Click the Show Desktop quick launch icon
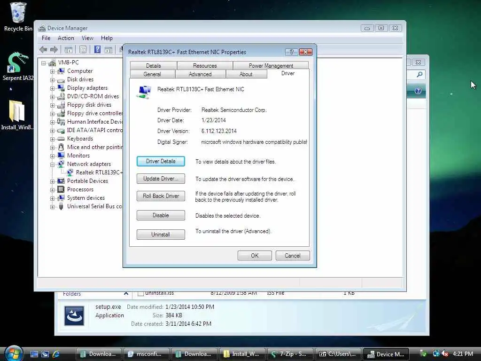Image resolution: width=481 pixels, height=361 pixels. pos(34,354)
